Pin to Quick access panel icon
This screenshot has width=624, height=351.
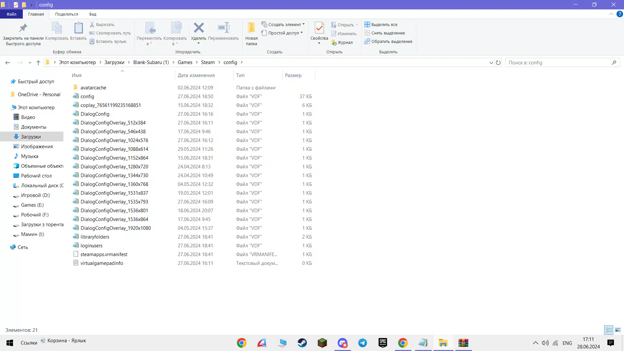(23, 28)
